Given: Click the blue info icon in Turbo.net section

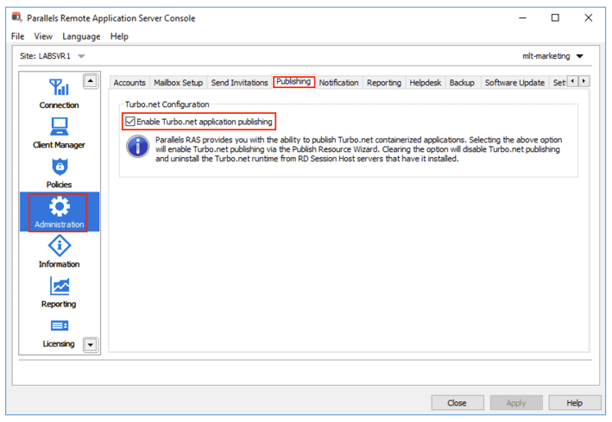Looking at the screenshot, I should click(x=137, y=147).
